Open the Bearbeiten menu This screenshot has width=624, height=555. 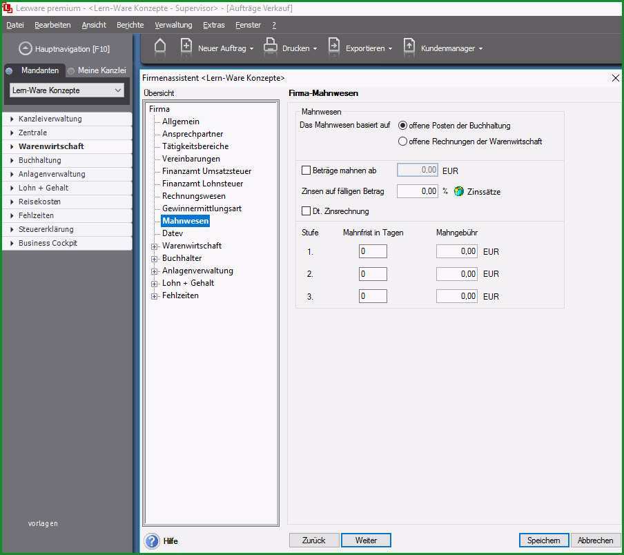pos(52,25)
